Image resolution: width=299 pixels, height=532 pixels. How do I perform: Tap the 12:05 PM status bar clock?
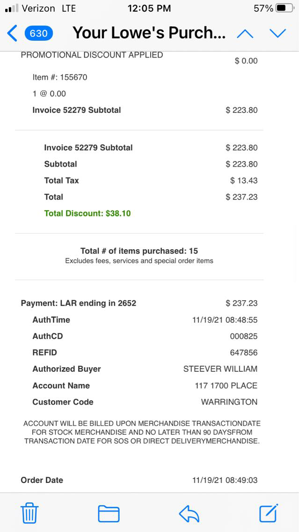click(x=149, y=8)
